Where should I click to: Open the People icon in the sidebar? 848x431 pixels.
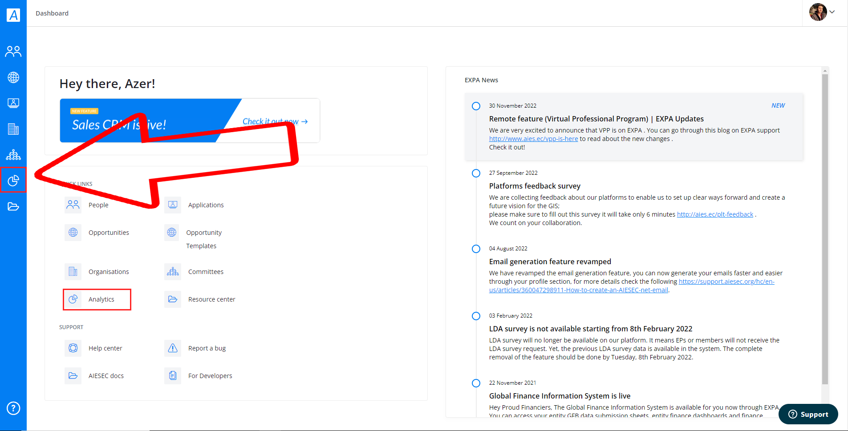13,52
